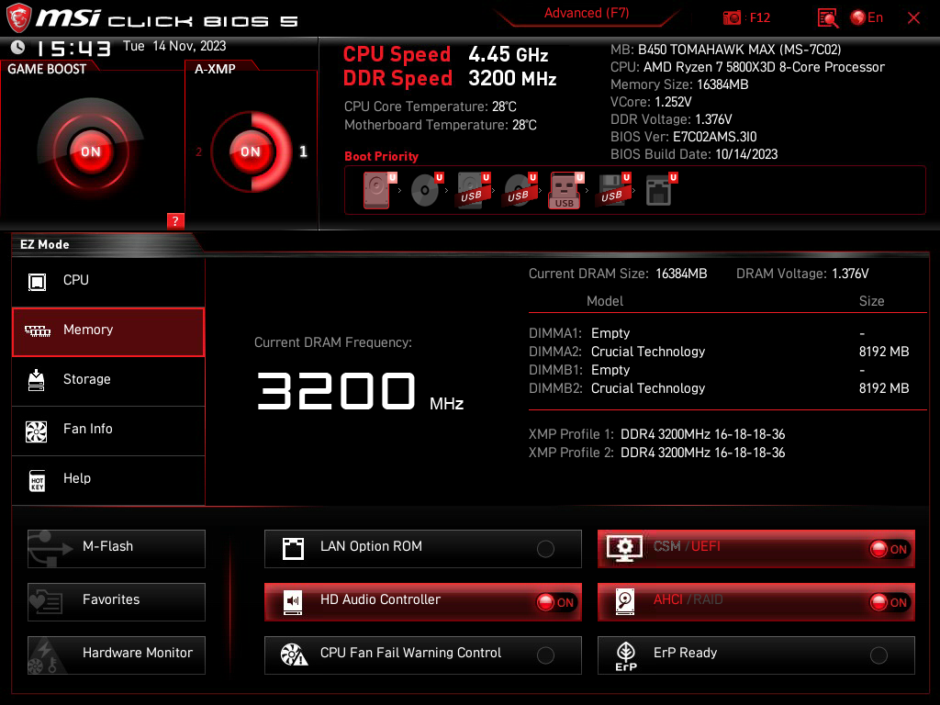Image resolution: width=940 pixels, height=705 pixels.
Task: Select network boot priority device
Action: pos(661,190)
